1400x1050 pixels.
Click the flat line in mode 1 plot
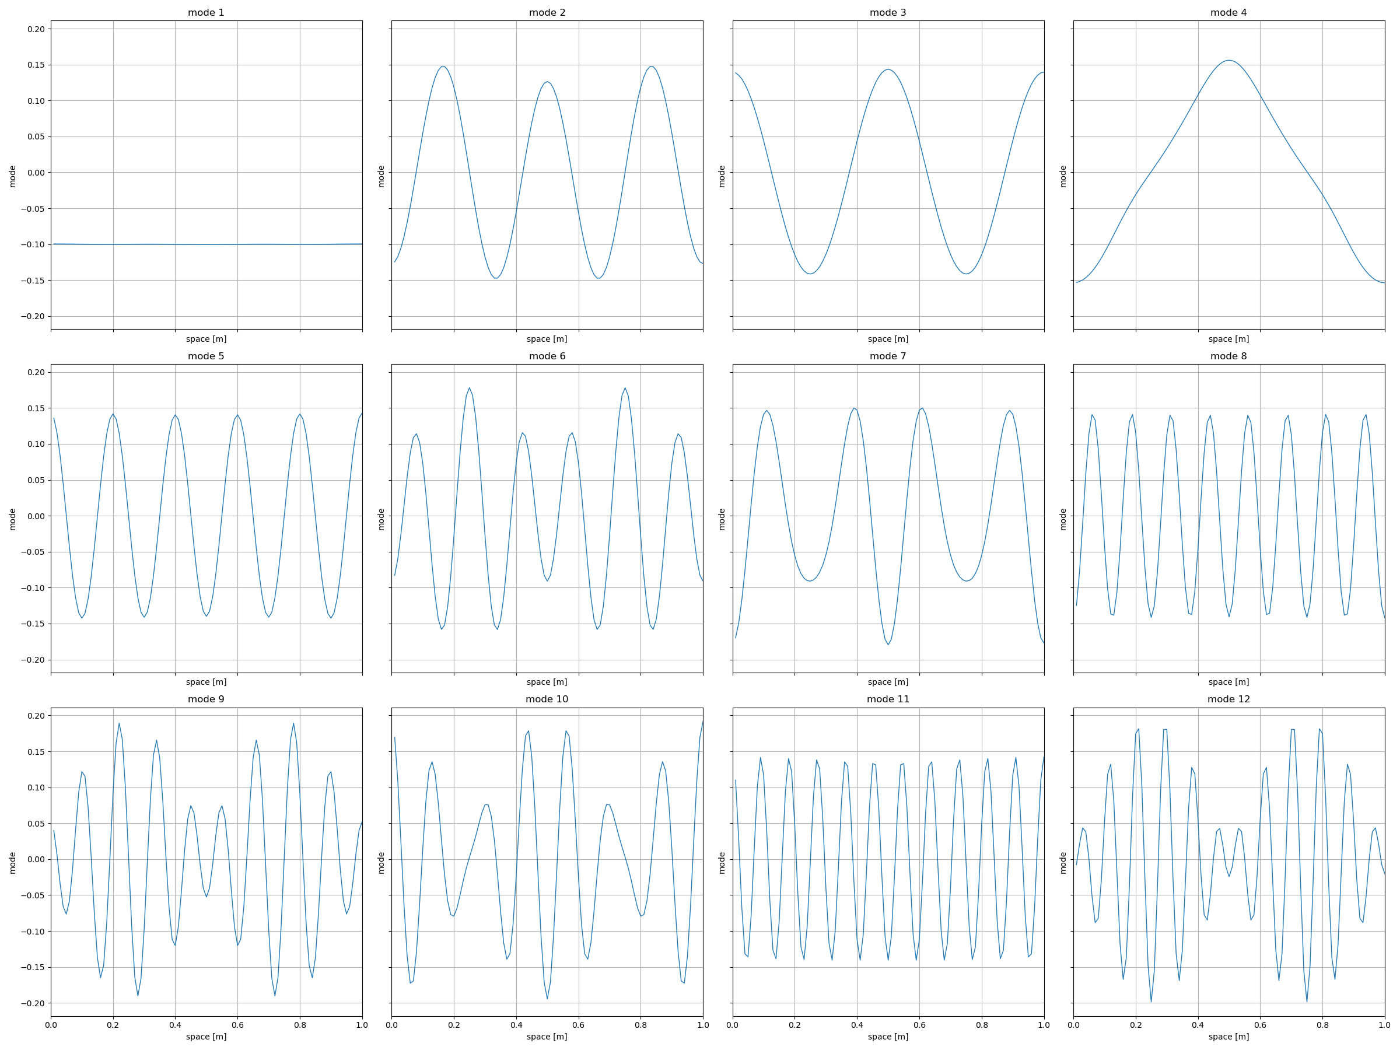(x=206, y=244)
